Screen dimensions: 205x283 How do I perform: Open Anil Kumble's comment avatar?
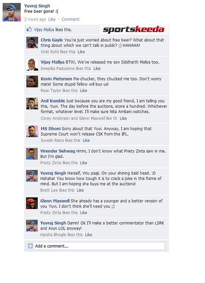coord(32,104)
